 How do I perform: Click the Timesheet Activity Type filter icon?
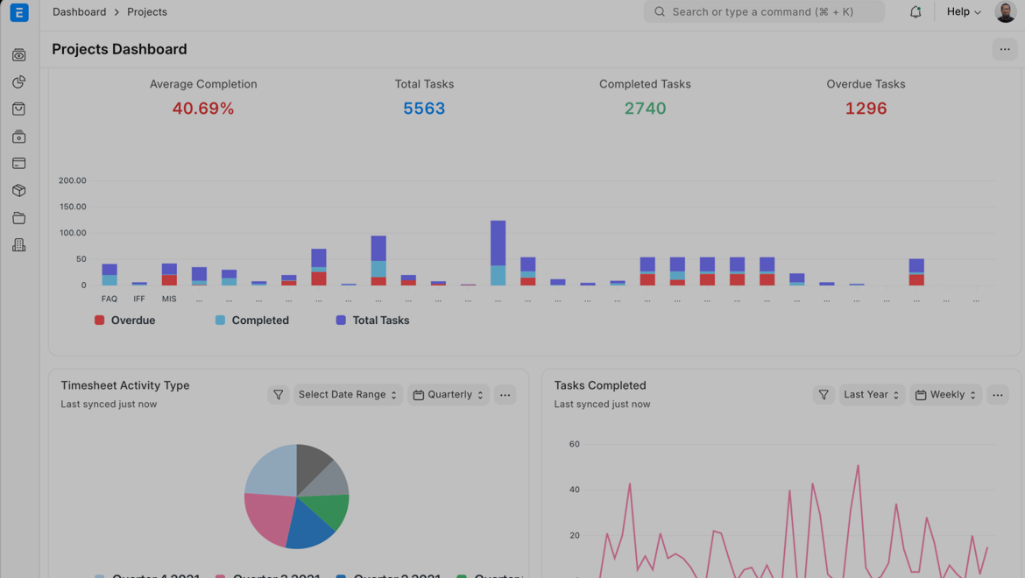pyautogui.click(x=278, y=395)
